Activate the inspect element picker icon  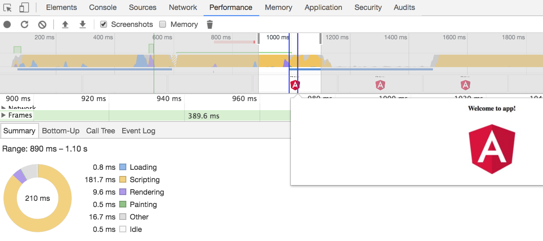pos(7,7)
